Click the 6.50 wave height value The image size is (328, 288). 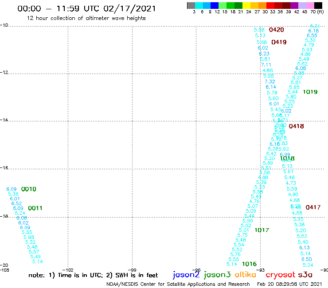pyautogui.click(x=307, y=259)
